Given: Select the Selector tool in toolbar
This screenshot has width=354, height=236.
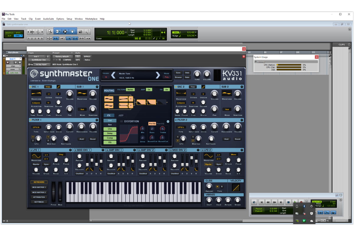Looking at the screenshot, I should point(65,31).
